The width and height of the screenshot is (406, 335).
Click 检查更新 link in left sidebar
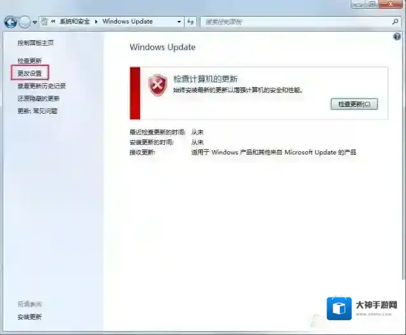click(x=29, y=61)
